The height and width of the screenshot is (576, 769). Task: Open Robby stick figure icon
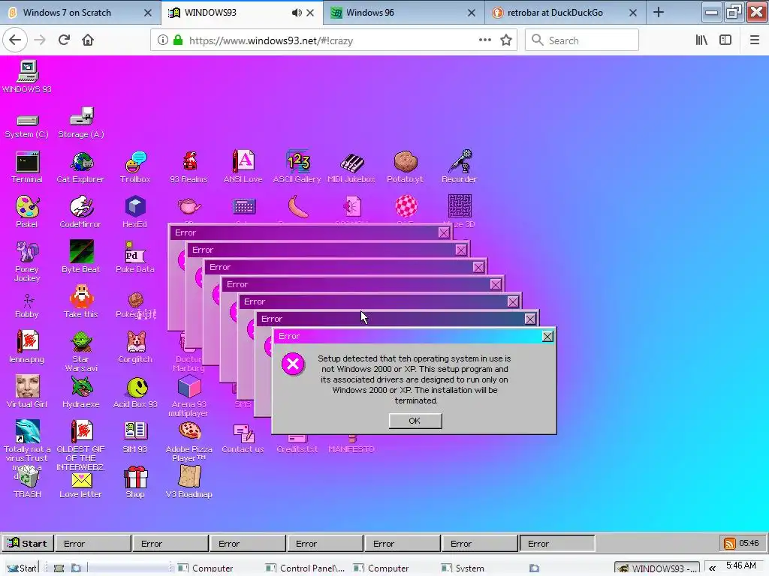click(27, 306)
